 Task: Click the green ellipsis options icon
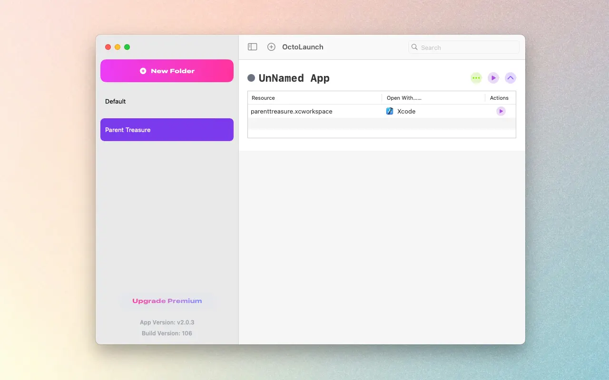476,77
